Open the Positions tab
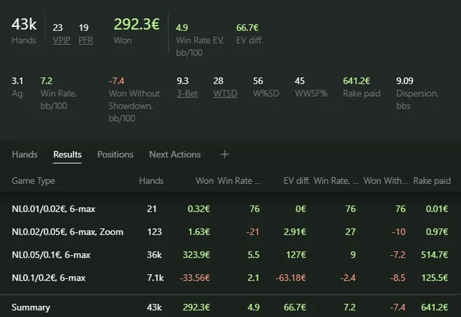461x317 pixels. (x=115, y=154)
